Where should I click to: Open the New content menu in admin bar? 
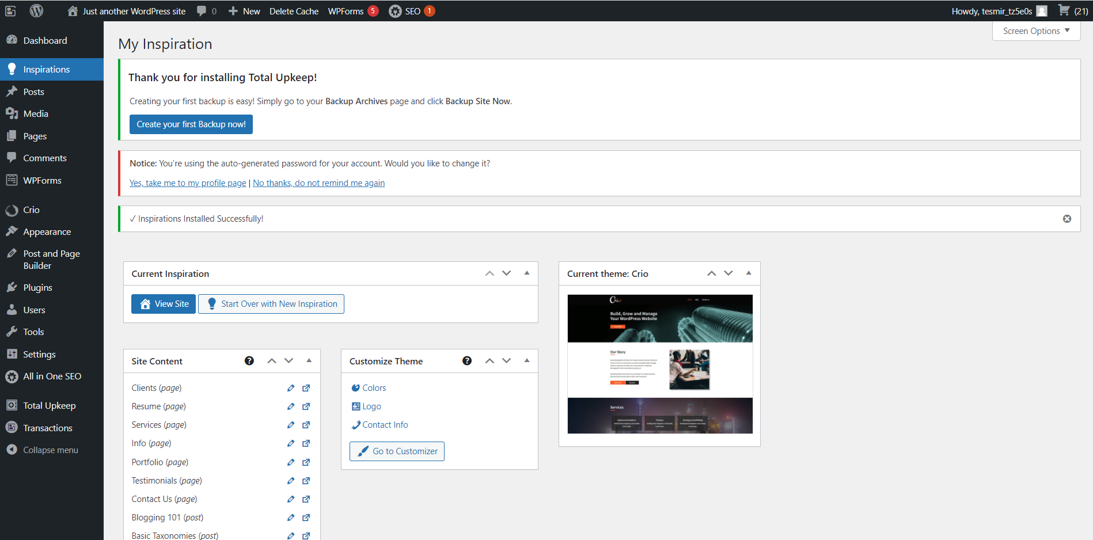pos(244,11)
